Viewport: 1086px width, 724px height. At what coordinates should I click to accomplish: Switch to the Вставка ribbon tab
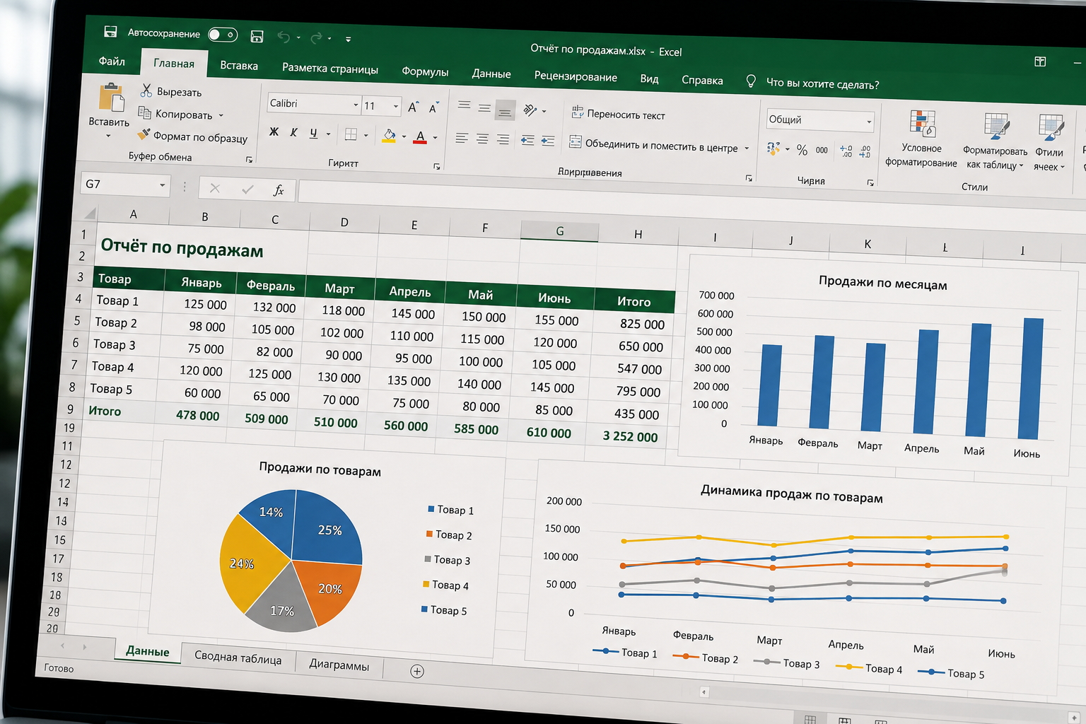click(239, 66)
